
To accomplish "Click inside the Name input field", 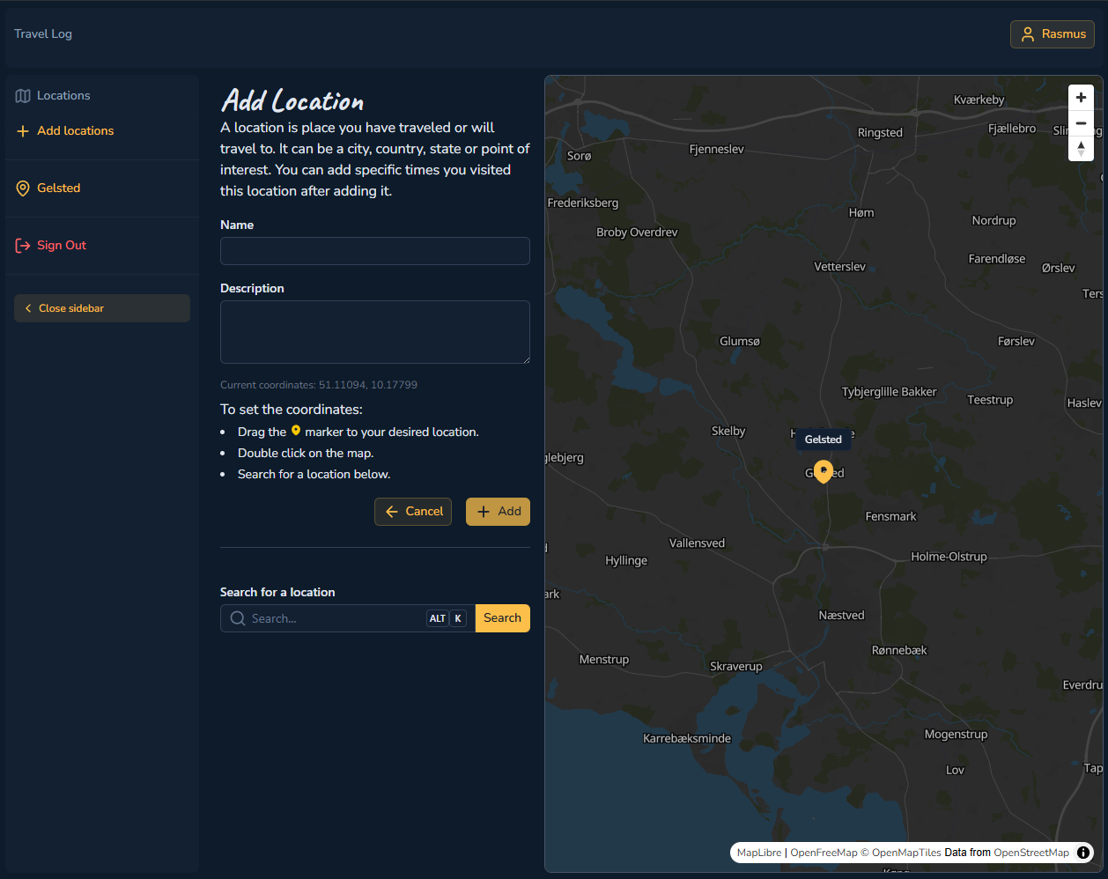I will 374,251.
